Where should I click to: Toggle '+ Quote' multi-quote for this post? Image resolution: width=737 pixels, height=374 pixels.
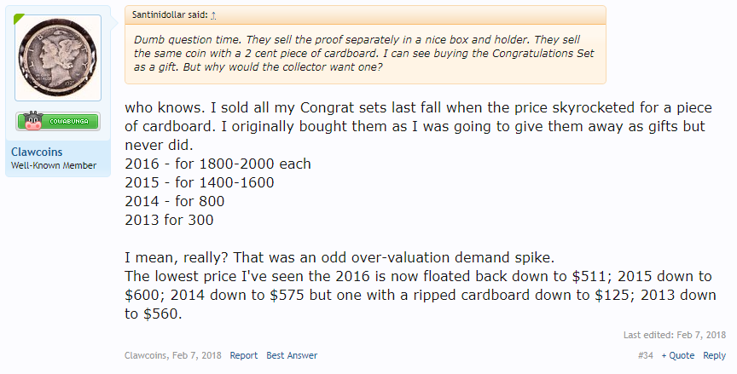coord(678,355)
